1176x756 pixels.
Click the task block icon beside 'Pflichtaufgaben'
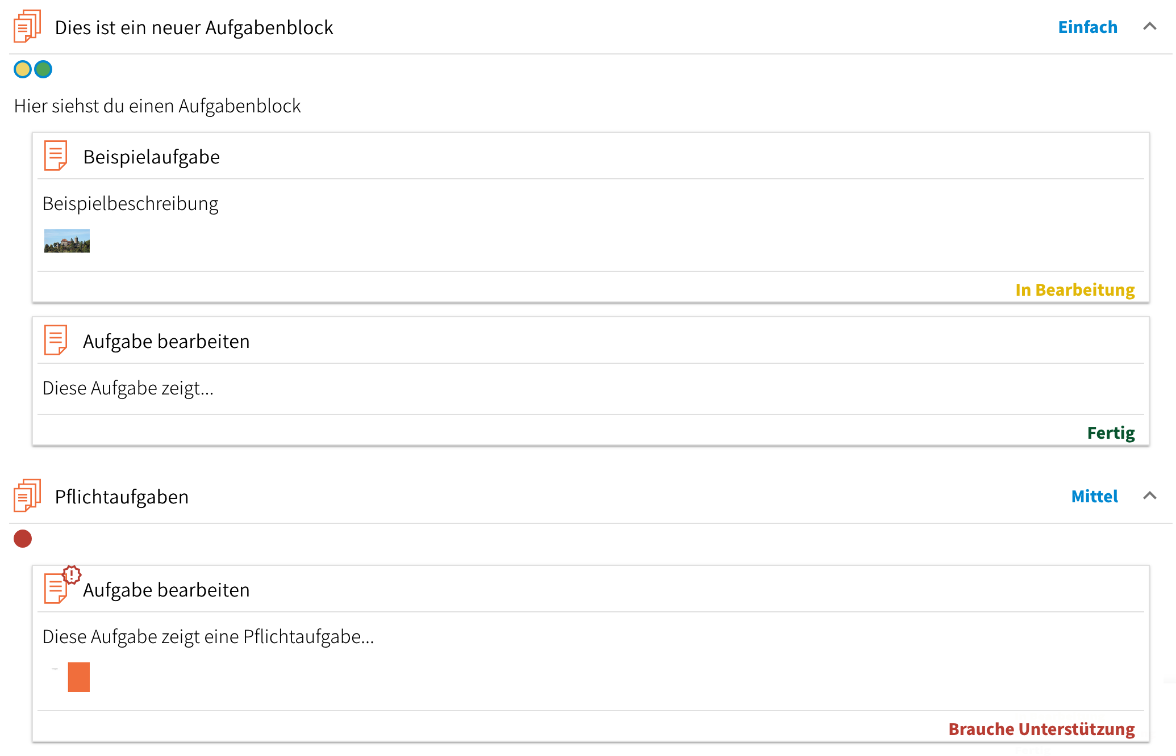[27, 495]
